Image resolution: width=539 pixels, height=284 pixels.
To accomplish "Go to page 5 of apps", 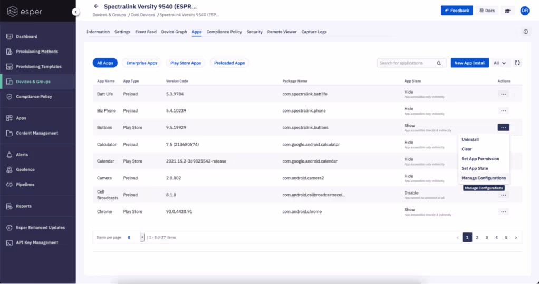I will pos(506,237).
